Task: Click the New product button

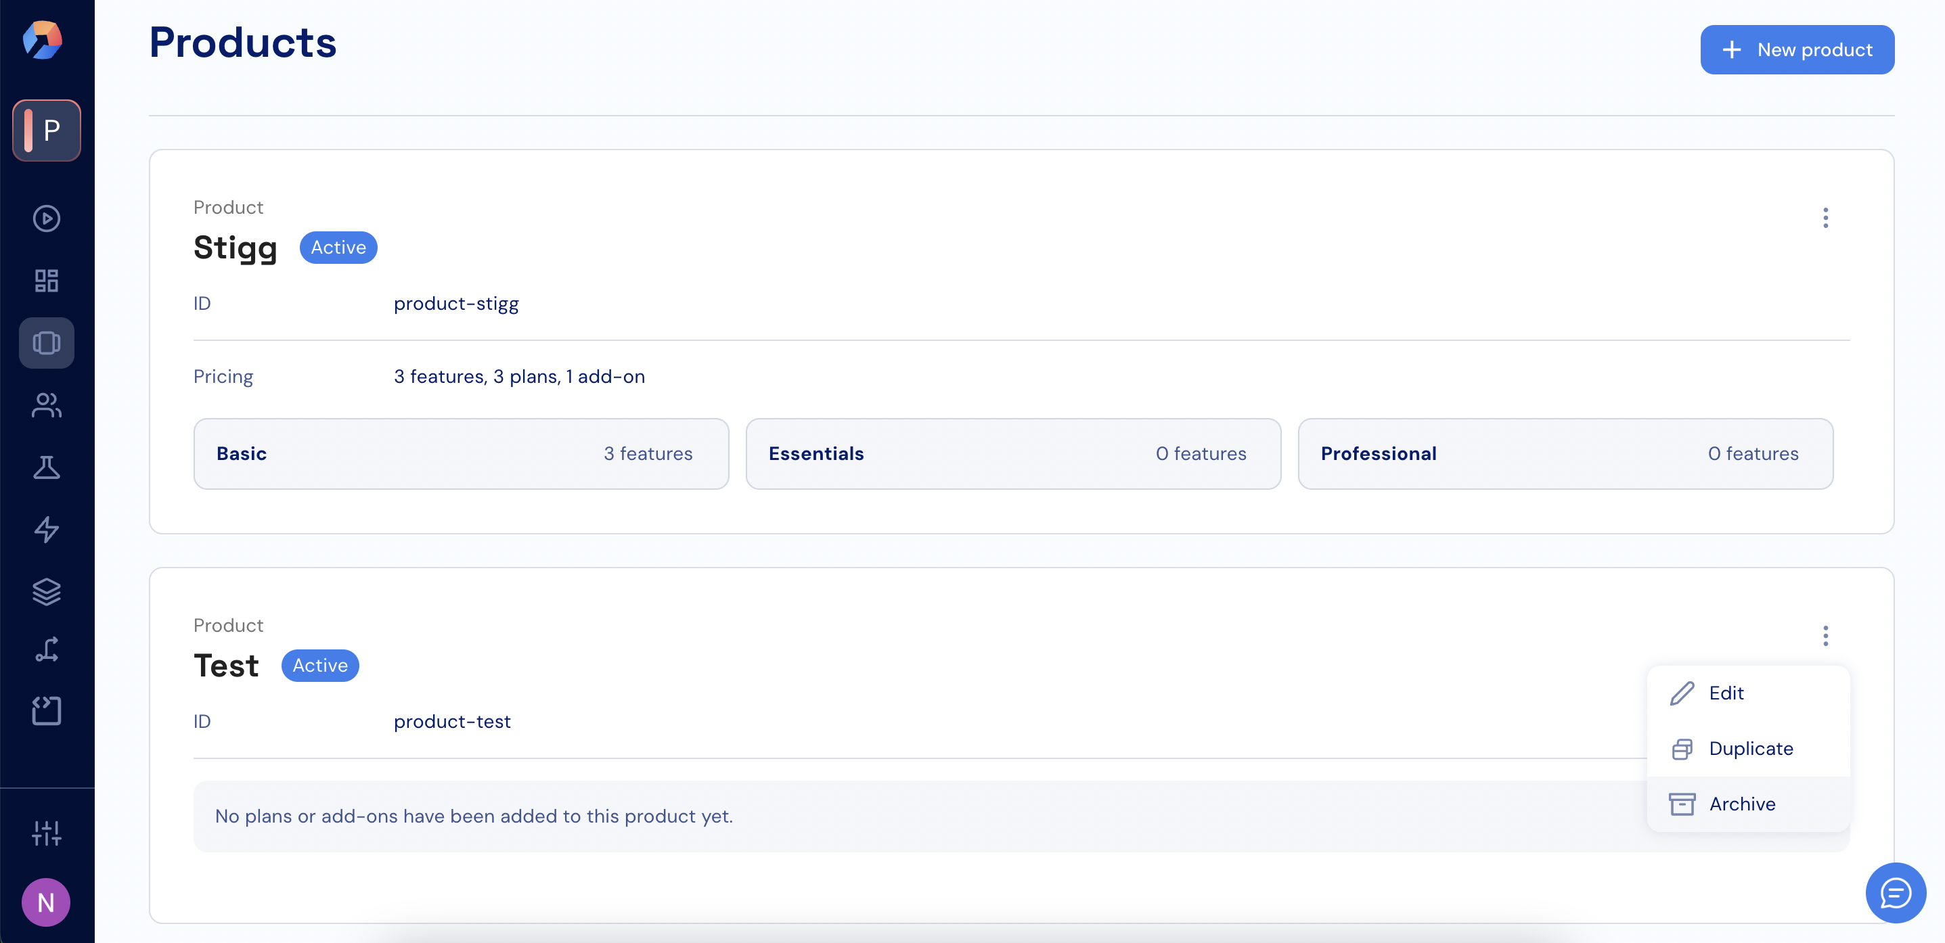Action: click(1796, 50)
